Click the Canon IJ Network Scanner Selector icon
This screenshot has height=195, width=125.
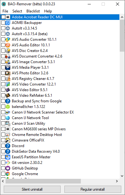[8, 112]
